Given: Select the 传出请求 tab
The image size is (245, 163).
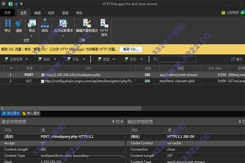Looking at the screenshot, I should pos(11,113).
